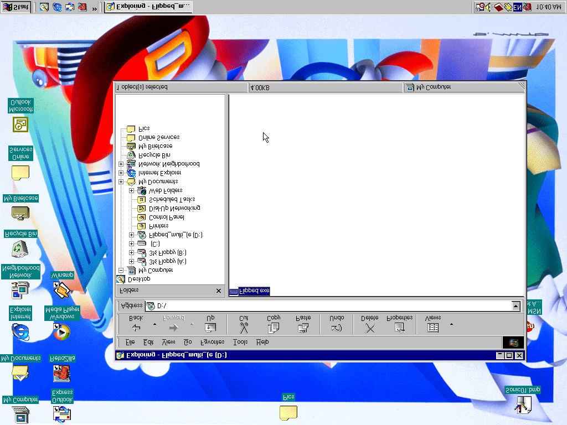Open the Views button dropdown arrow
Image resolution: width=567 pixels, height=425 pixels.
pyautogui.click(x=451, y=324)
